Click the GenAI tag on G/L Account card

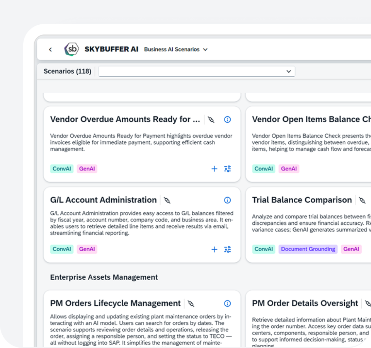87,249
